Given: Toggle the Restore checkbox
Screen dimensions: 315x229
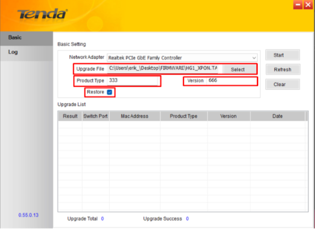Looking at the screenshot, I should (x=109, y=92).
